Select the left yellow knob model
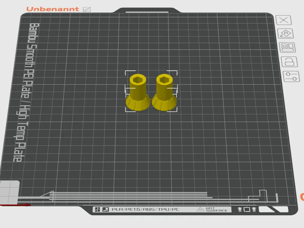Viewport: 304px width, 228px height. coord(138,92)
